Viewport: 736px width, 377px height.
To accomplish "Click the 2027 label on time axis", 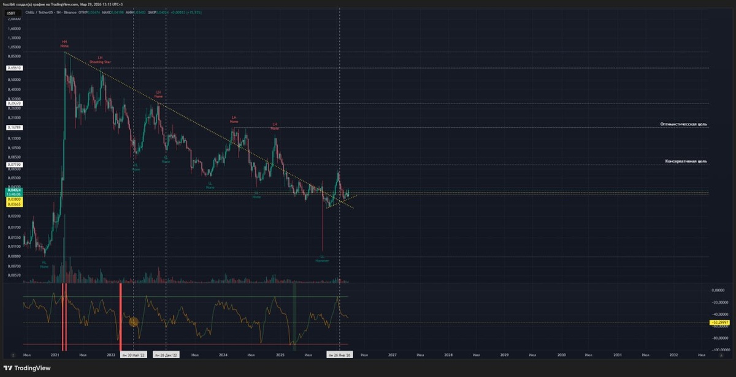I will [x=392, y=354].
